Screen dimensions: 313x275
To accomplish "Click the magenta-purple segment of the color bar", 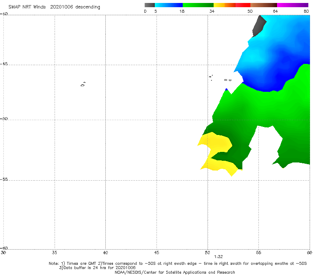I will (293, 5).
